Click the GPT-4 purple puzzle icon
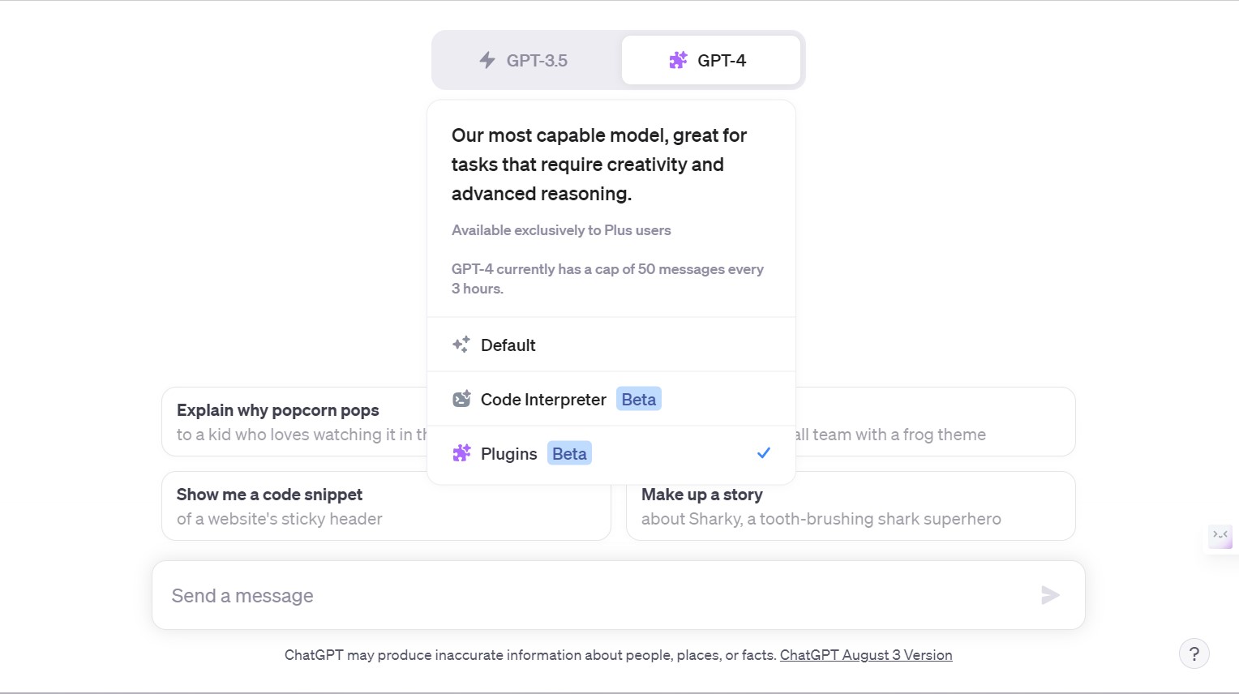 click(678, 60)
